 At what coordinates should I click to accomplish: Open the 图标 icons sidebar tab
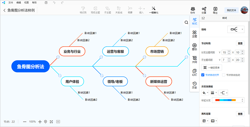point(194,47)
